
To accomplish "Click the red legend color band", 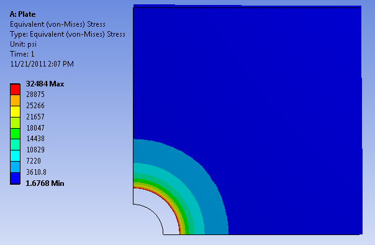I will [x=15, y=90].
